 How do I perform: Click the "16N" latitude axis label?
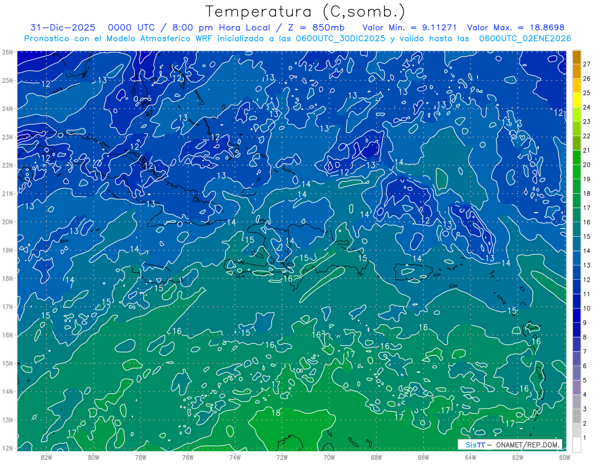click(7, 335)
